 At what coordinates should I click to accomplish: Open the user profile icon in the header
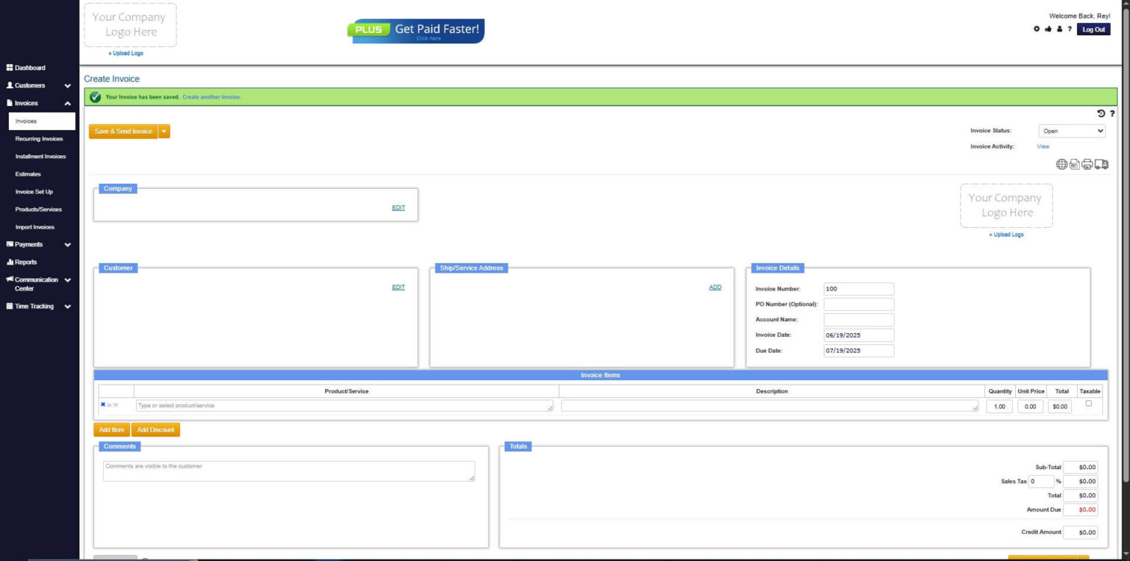(1059, 29)
